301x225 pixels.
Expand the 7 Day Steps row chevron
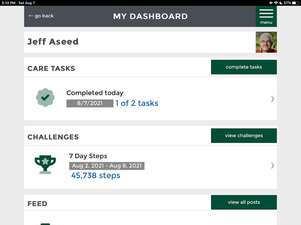point(272,166)
